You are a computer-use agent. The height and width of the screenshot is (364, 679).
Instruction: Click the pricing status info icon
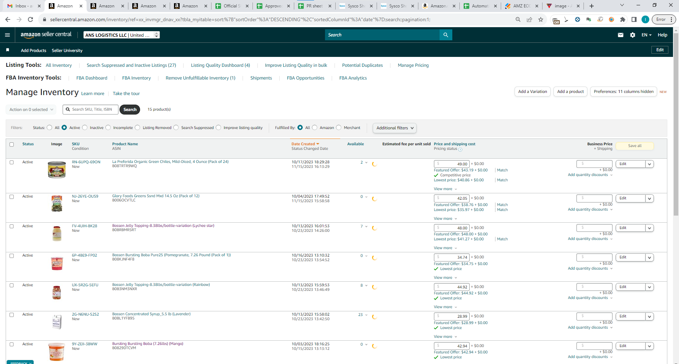click(x=460, y=149)
